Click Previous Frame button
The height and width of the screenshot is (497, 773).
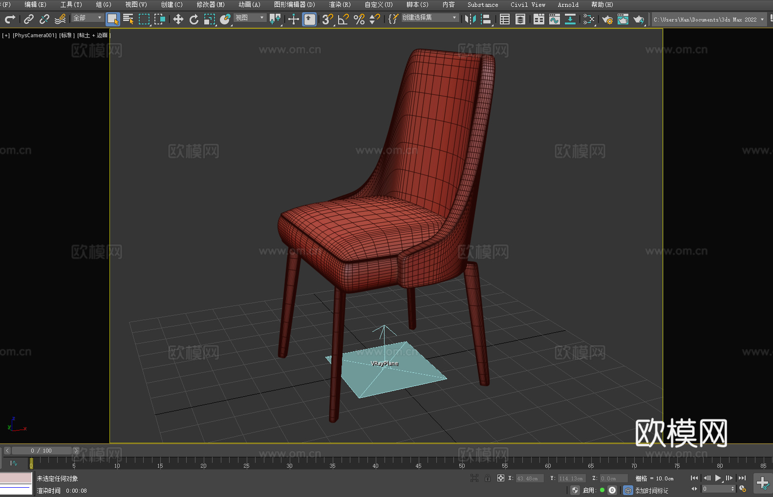pos(707,478)
